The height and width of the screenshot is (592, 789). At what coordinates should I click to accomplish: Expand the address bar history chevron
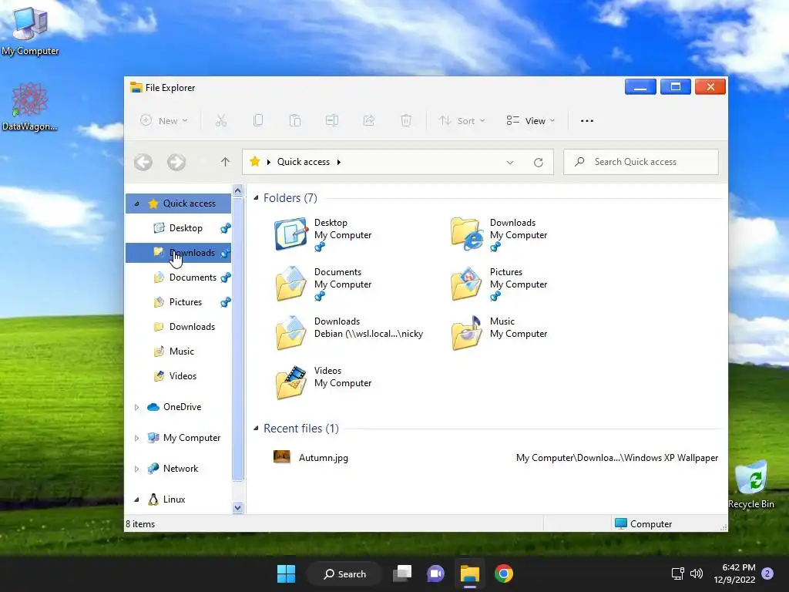point(510,162)
